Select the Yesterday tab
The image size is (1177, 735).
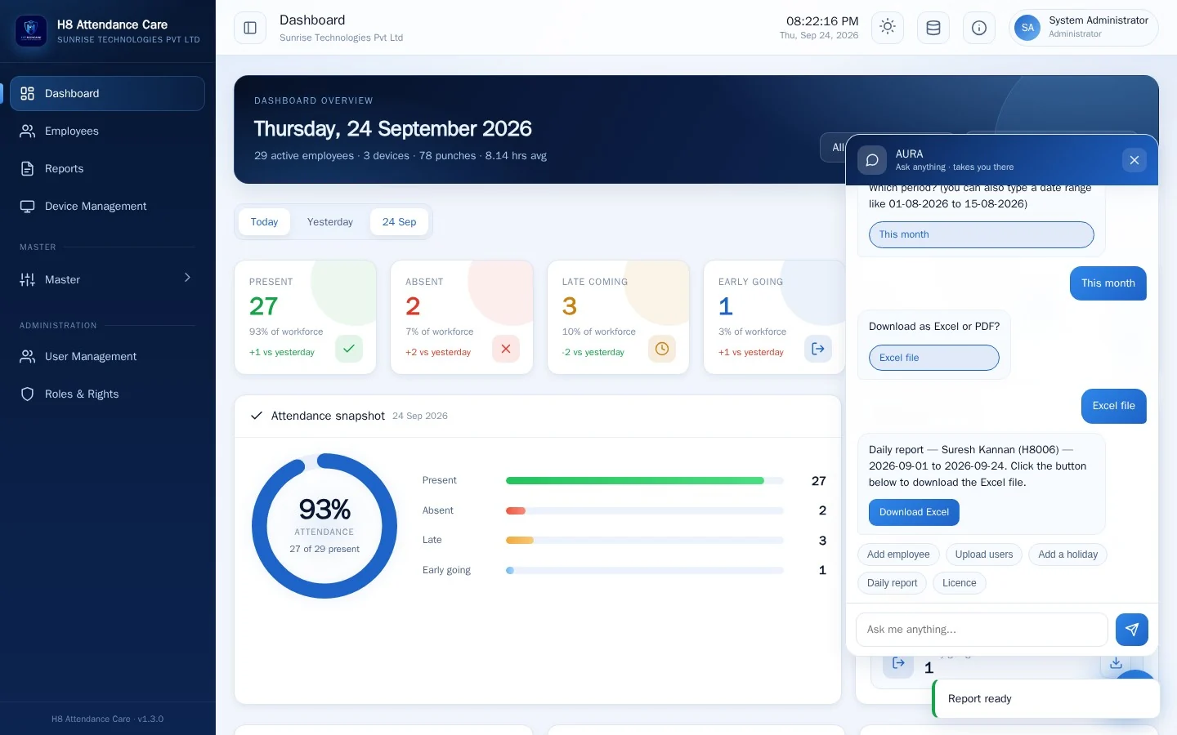tap(330, 222)
